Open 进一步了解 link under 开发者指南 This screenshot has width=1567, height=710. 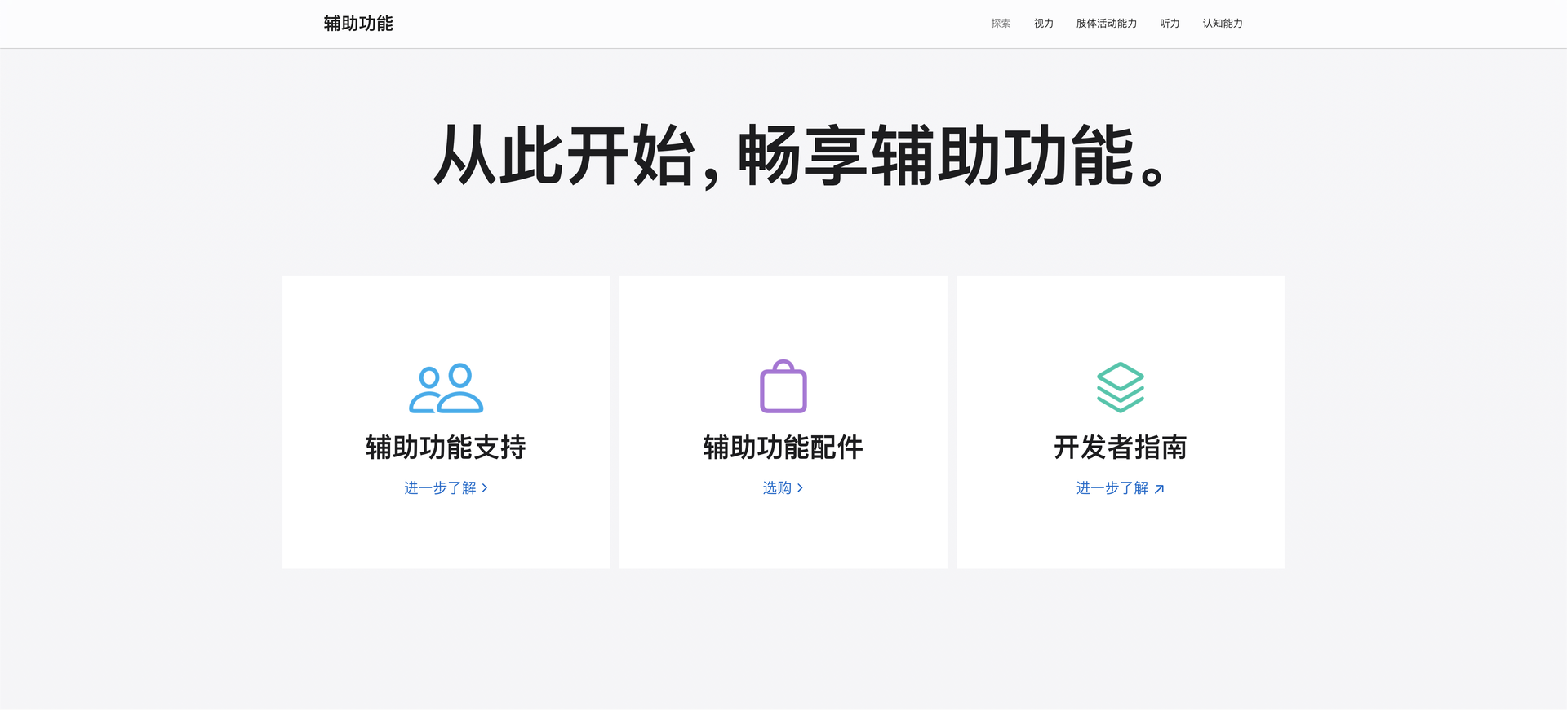pos(1112,488)
